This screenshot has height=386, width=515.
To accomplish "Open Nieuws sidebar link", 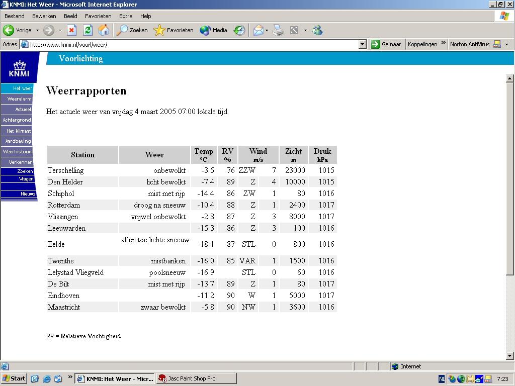I will coord(19,194).
